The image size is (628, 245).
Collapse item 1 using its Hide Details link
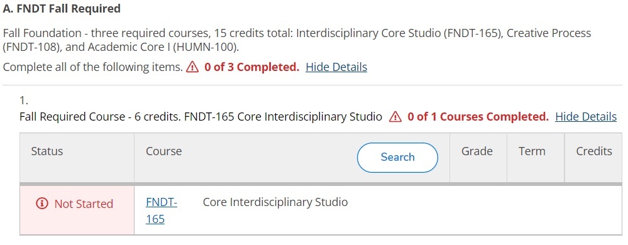point(585,117)
